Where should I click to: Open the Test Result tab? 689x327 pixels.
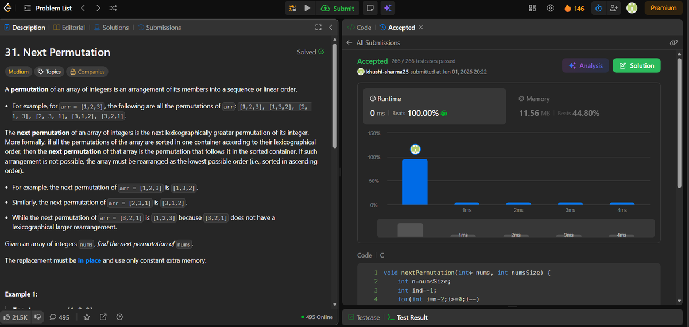point(407,317)
